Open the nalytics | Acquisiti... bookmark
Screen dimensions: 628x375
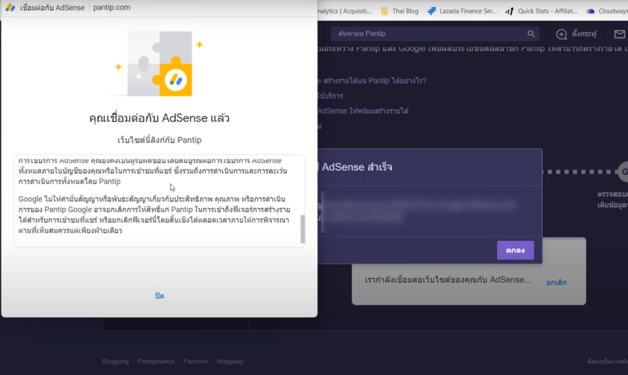coord(344,11)
